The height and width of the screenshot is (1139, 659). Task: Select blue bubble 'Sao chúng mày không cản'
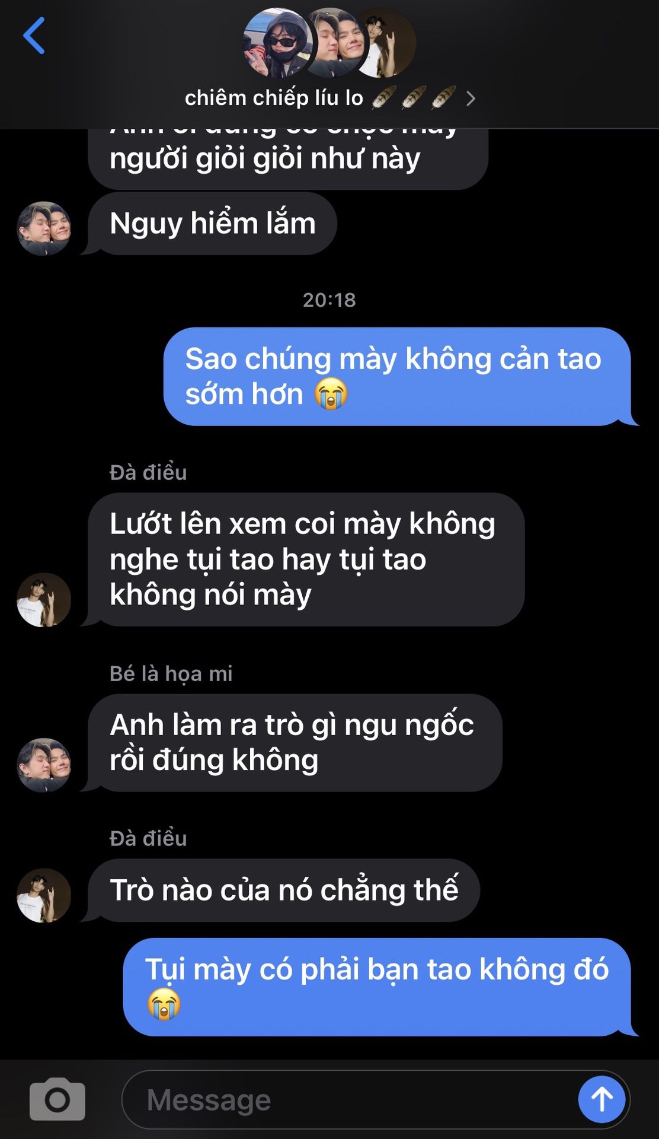tap(397, 376)
